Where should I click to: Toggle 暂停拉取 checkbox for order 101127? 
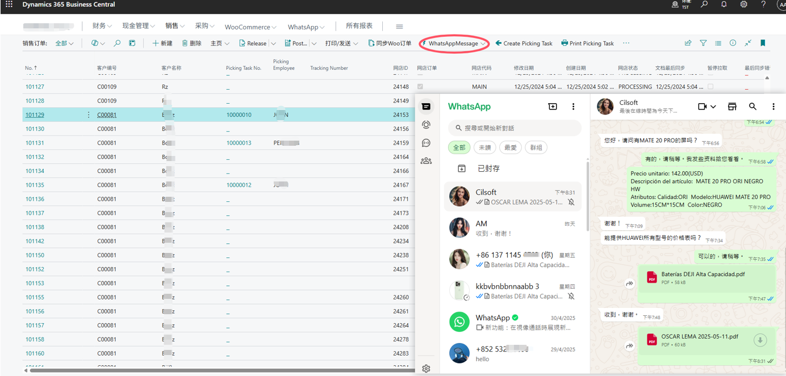click(710, 87)
